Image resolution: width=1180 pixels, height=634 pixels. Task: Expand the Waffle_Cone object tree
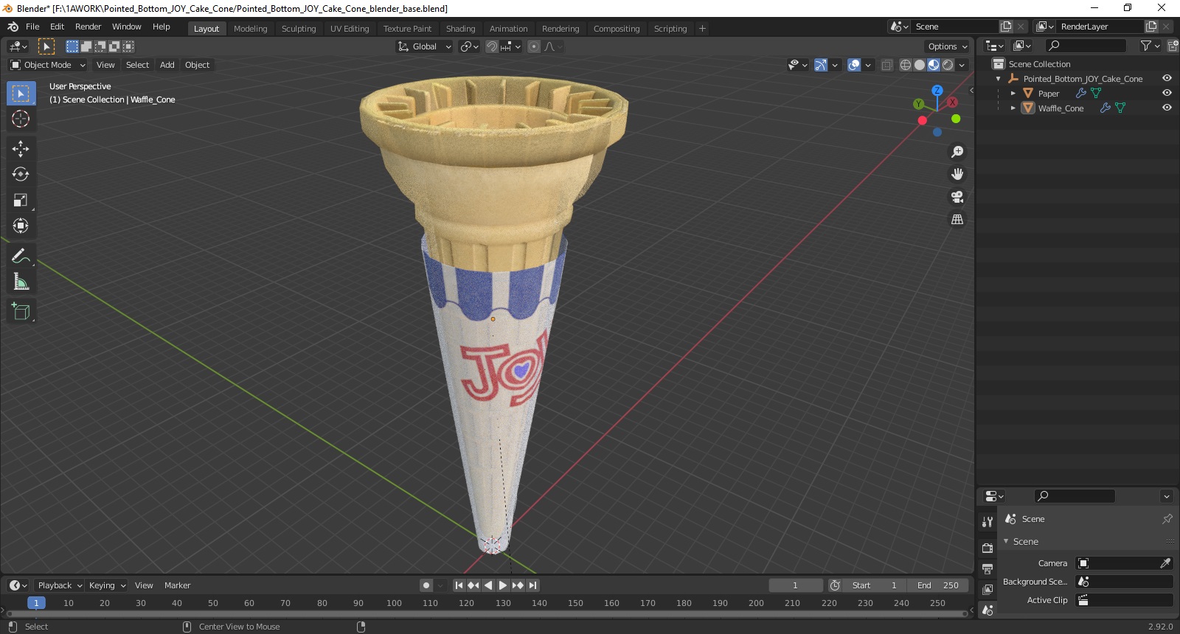[1013, 108]
